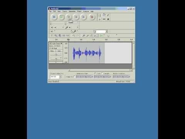
Task: Select the Zoom magnifier tool
Action: [x=100, y=19]
